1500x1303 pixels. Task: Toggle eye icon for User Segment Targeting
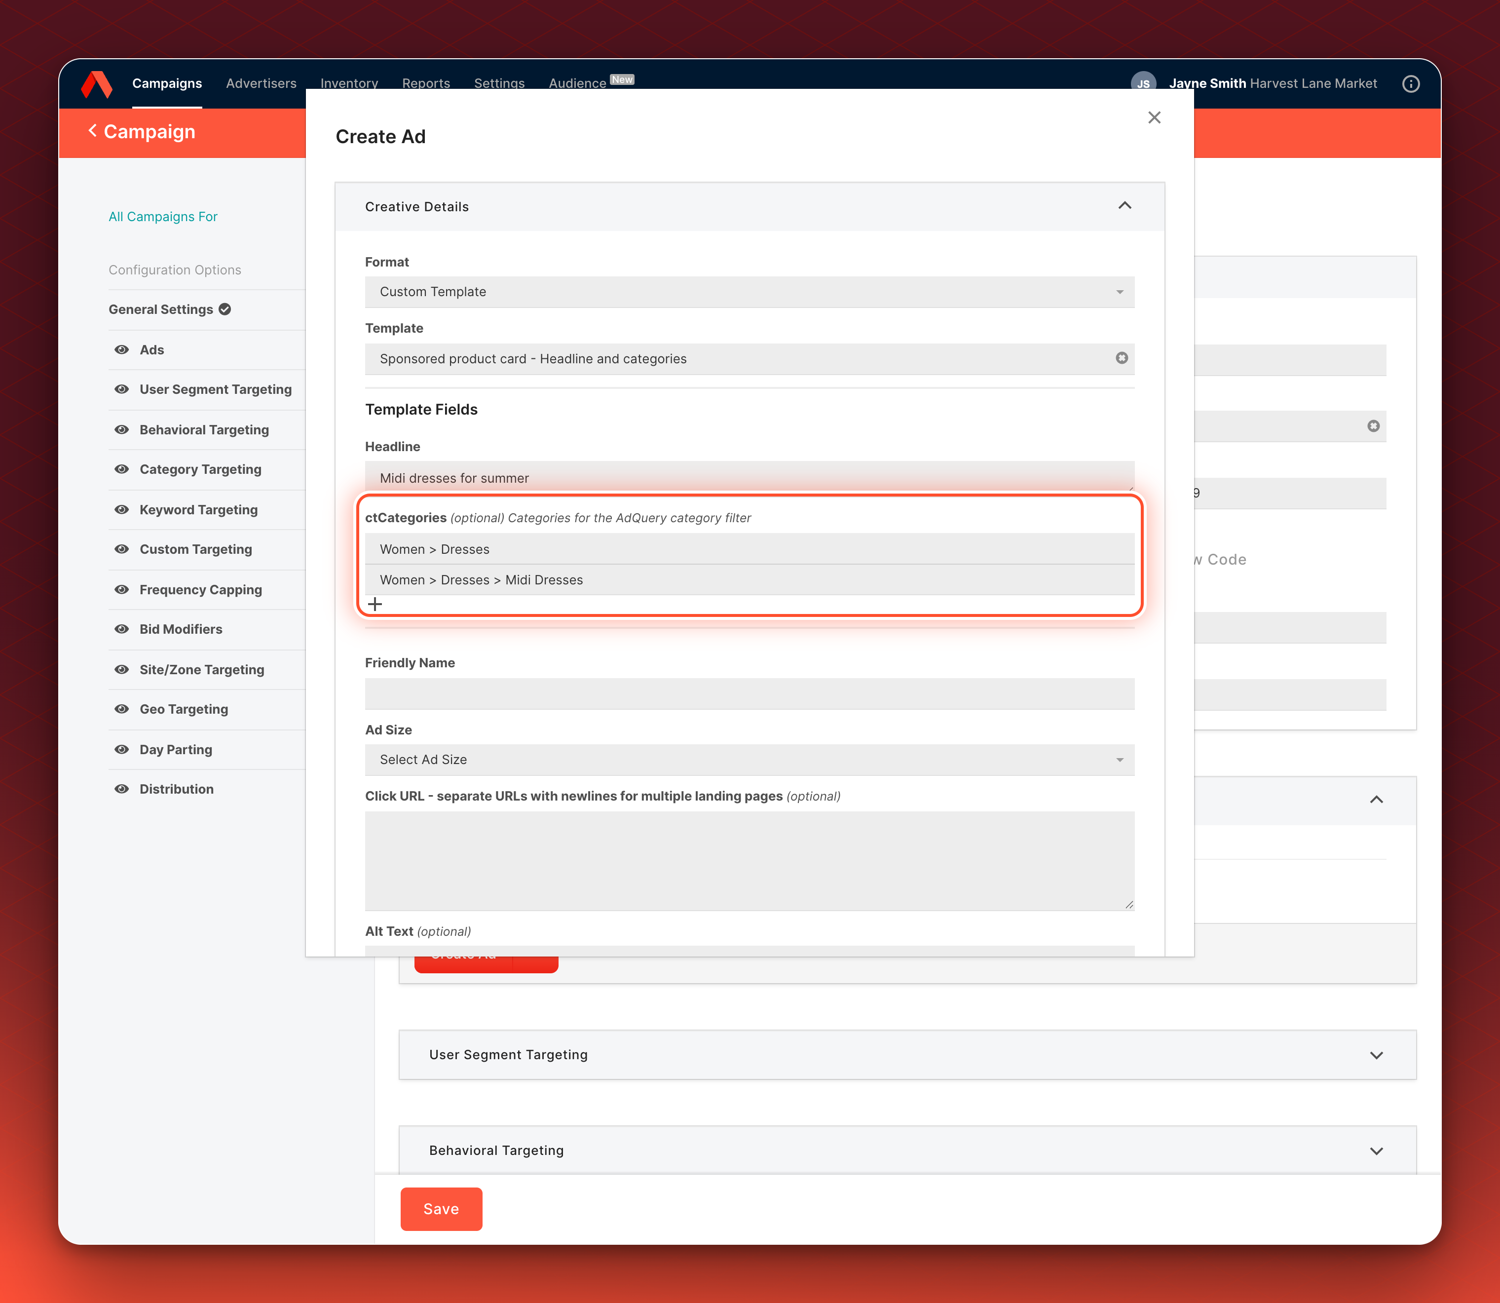(122, 389)
